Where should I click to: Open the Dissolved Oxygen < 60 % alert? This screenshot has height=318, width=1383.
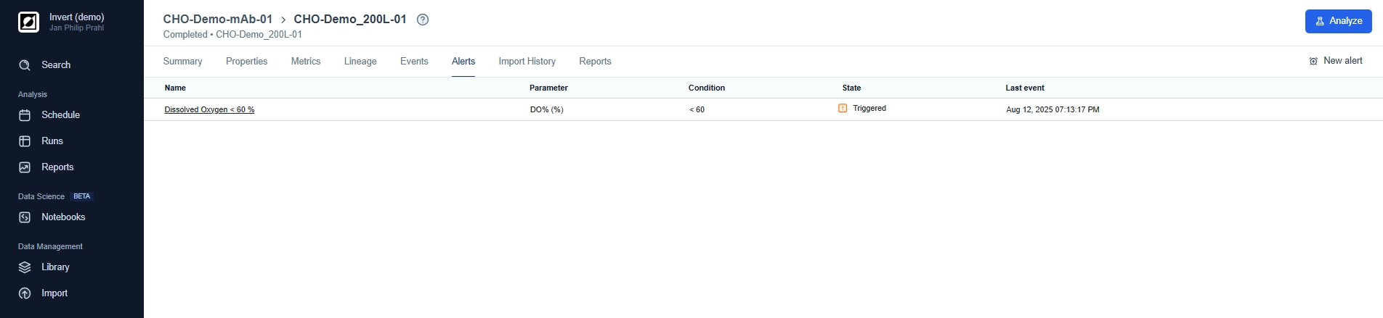[x=209, y=110]
